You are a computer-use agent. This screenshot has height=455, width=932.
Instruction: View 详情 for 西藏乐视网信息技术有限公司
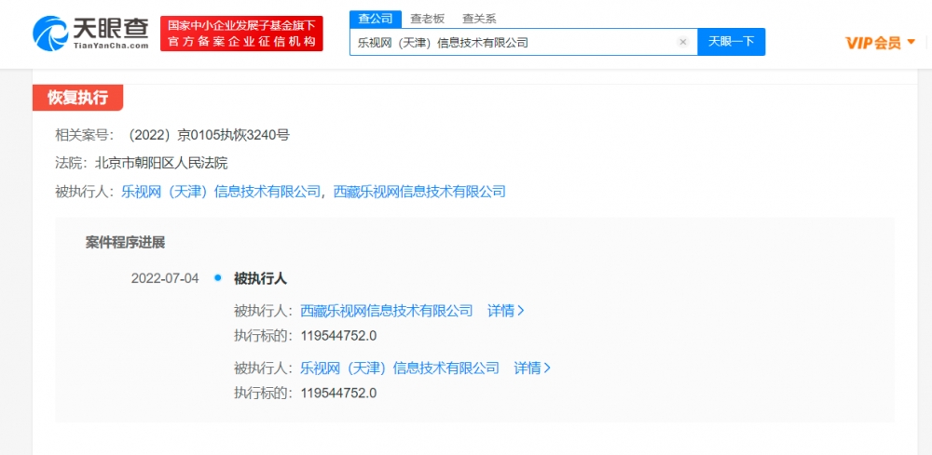click(x=506, y=311)
